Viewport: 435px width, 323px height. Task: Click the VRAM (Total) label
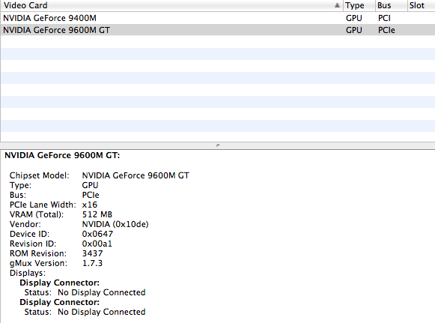click(x=37, y=214)
